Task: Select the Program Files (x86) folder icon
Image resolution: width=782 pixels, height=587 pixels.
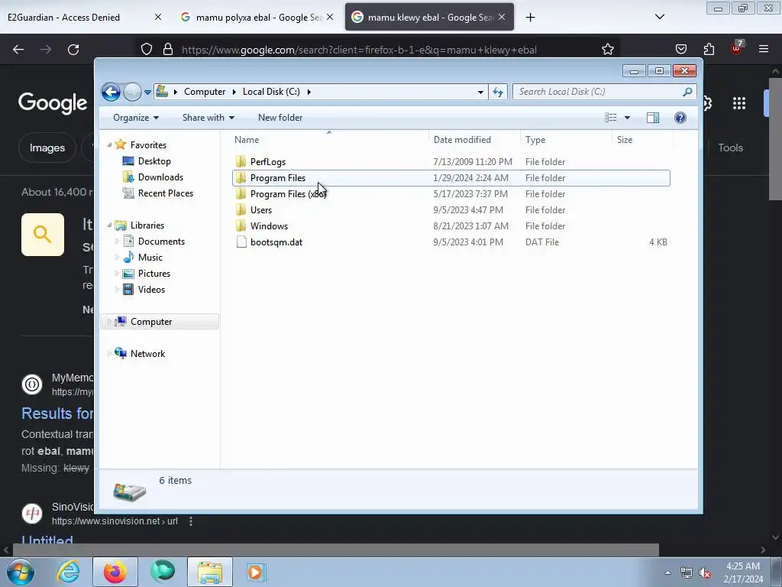Action: (241, 194)
